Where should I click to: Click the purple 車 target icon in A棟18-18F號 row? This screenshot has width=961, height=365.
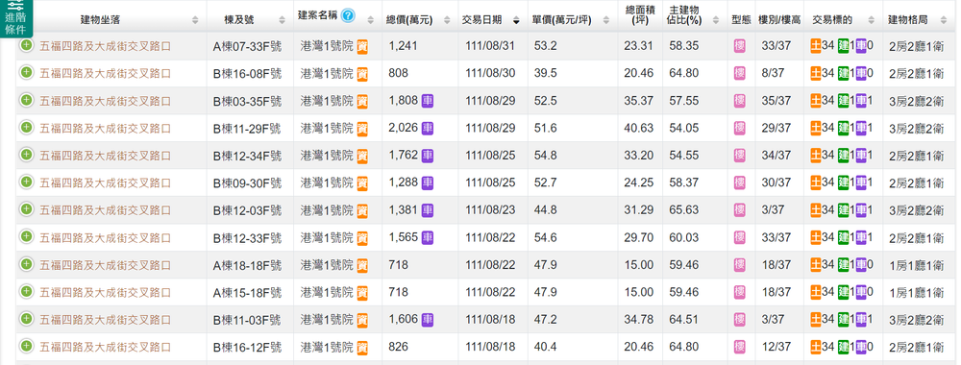click(x=861, y=264)
